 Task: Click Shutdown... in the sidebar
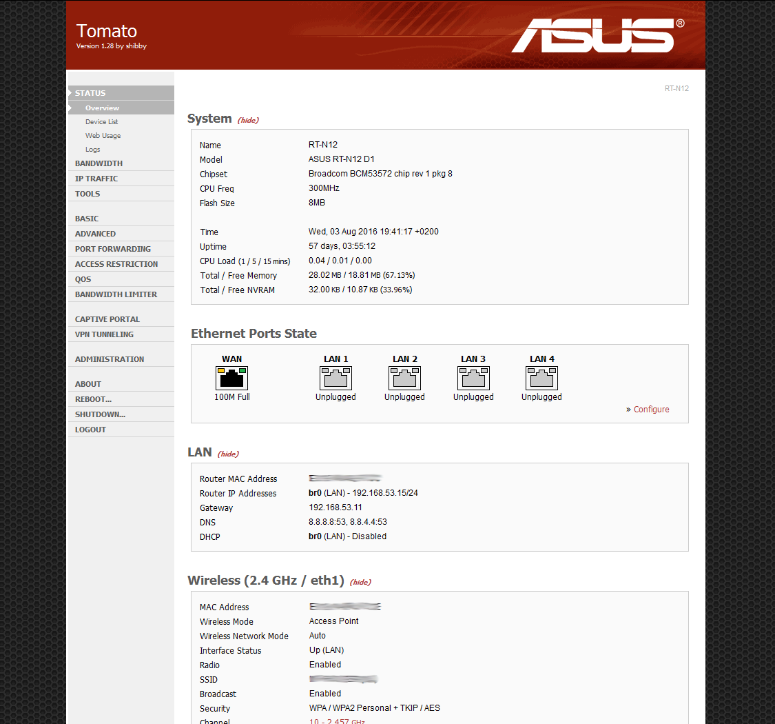121,414
